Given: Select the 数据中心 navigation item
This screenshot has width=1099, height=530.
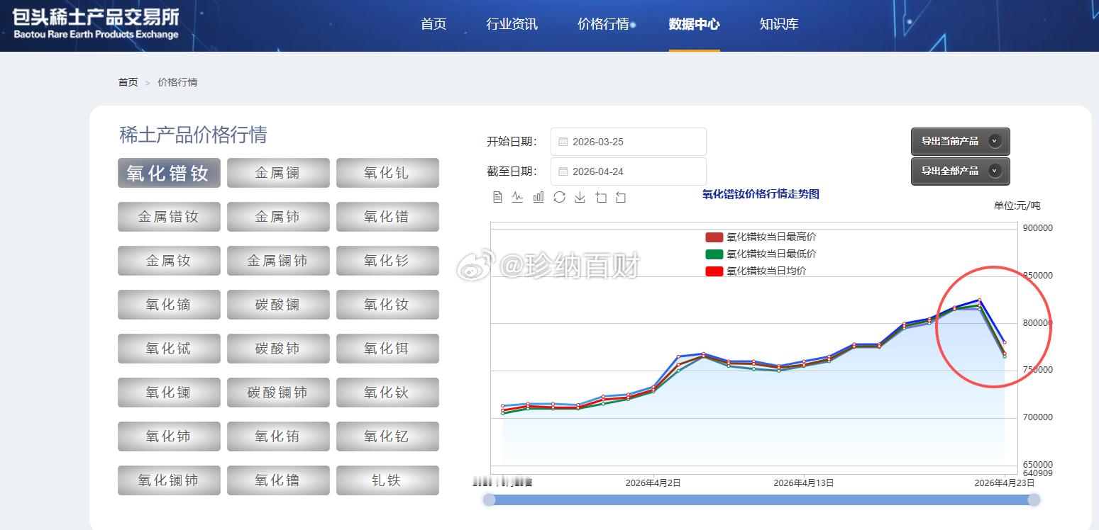Looking at the screenshot, I should 694,23.
